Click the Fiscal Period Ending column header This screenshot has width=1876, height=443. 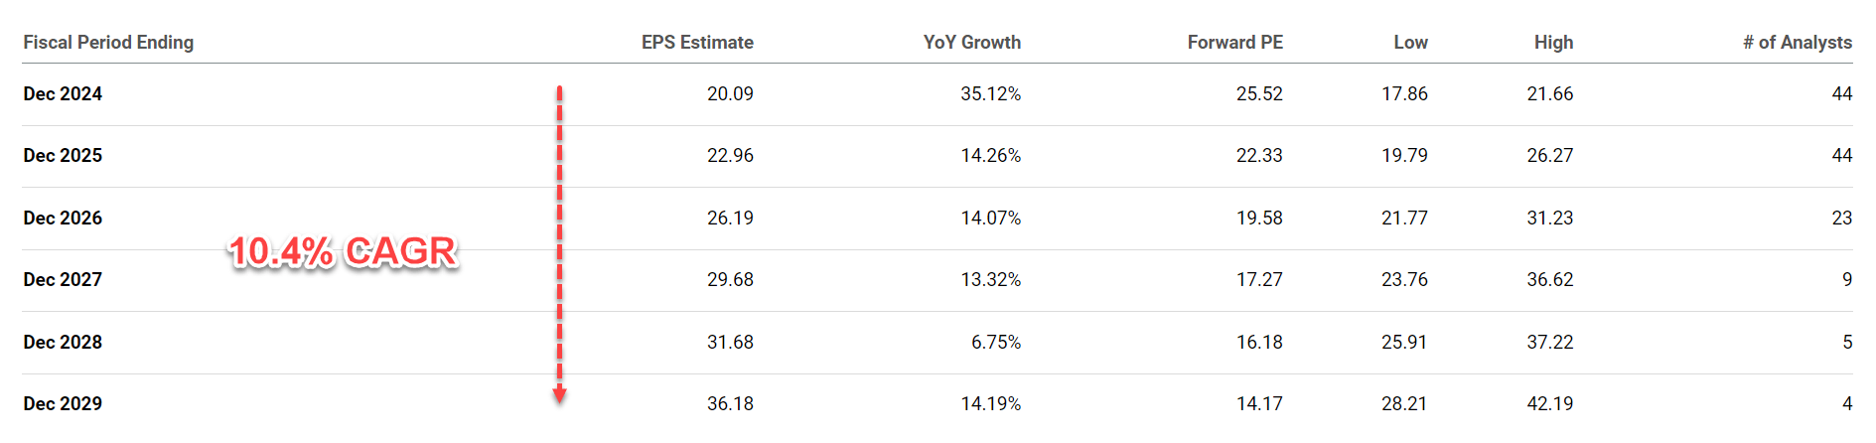coord(108,43)
